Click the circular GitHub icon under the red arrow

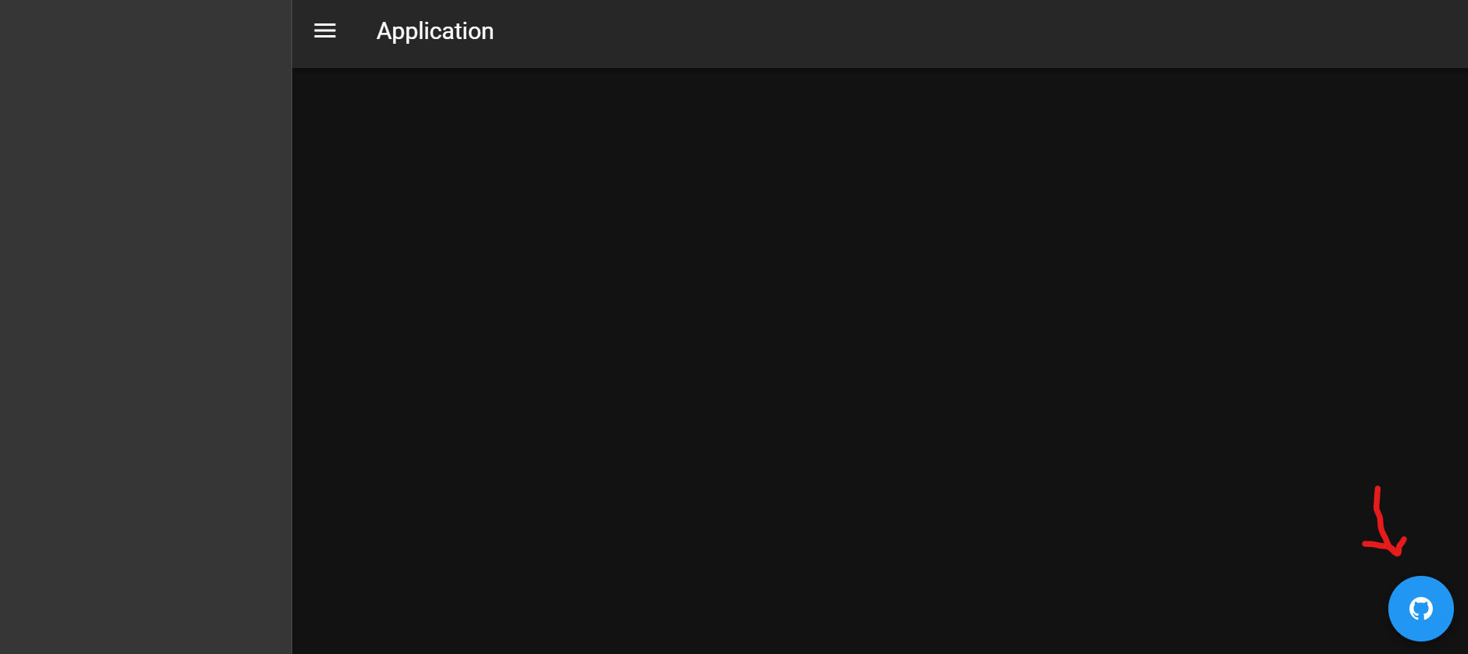pyautogui.click(x=1420, y=609)
